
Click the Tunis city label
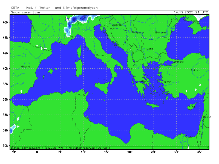(x=82, y=95)
